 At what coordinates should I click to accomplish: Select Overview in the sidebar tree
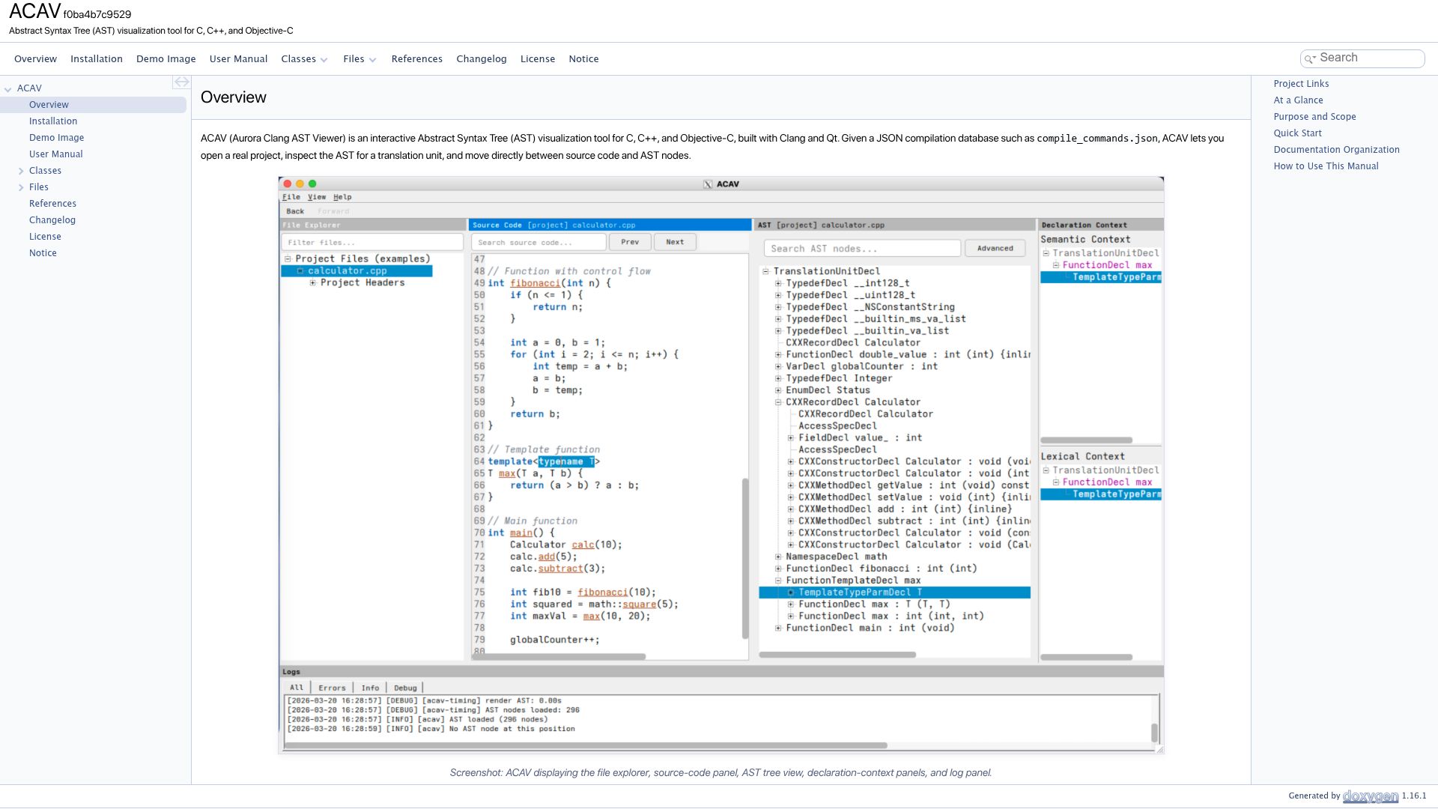[49, 105]
